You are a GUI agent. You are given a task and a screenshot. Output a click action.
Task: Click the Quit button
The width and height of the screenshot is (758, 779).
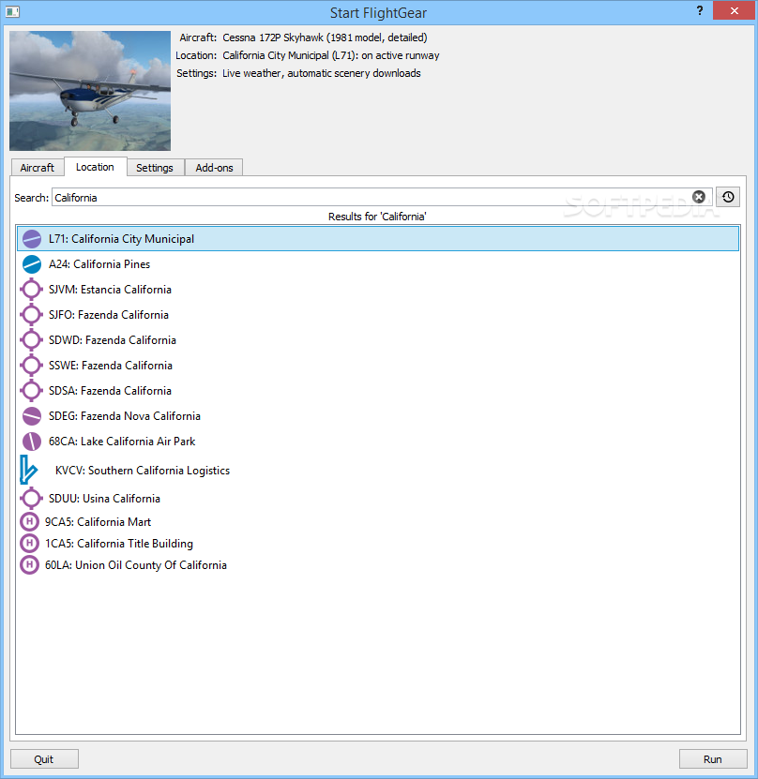pos(44,759)
